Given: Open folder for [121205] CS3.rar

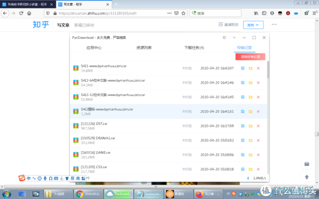Looking at the screenshot, I should pos(251,169).
